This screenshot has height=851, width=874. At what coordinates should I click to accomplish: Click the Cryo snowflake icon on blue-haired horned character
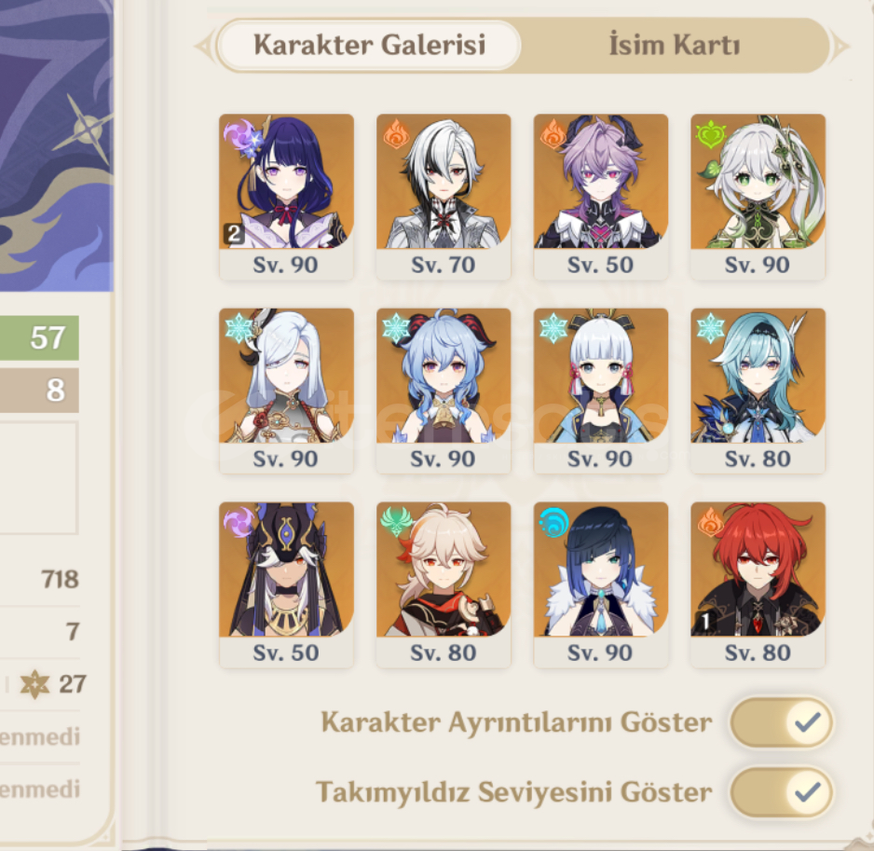396,327
